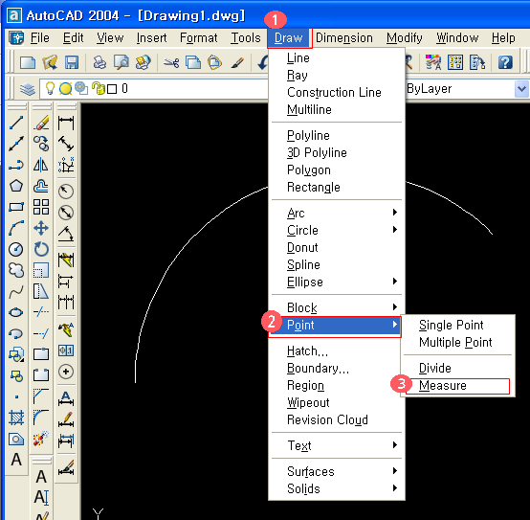The width and height of the screenshot is (530, 520).
Task: Select the Hatch tool icon
Action: [x=16, y=418]
